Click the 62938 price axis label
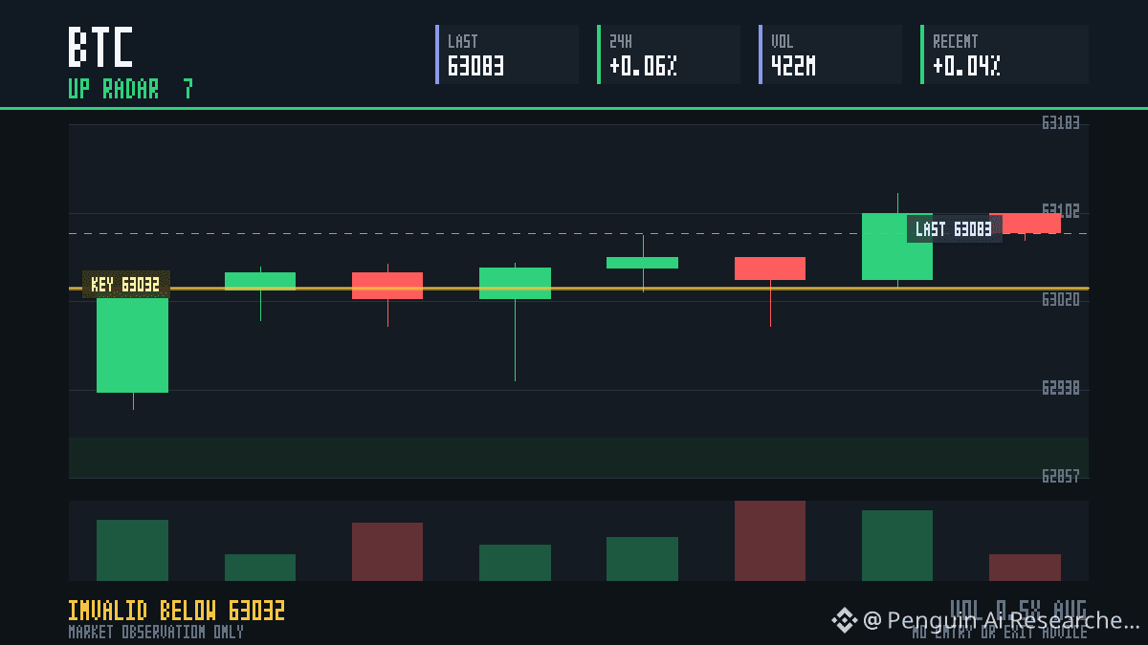Viewport: 1148px width, 645px height. point(1061,388)
